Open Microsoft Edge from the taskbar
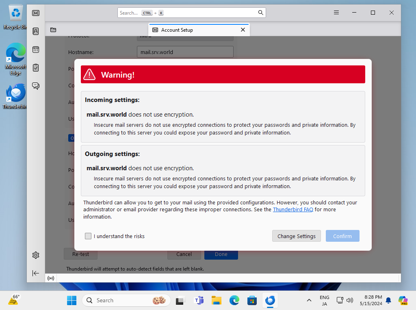The image size is (416, 310). tap(234, 301)
